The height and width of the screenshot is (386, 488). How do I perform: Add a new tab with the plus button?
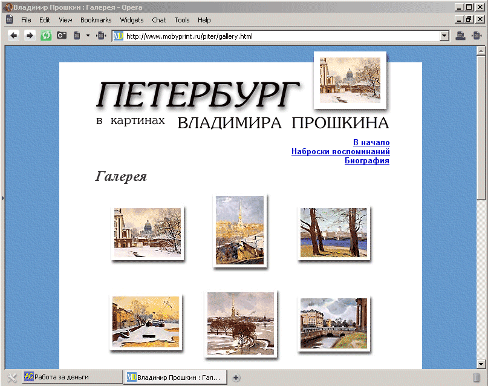point(236,378)
